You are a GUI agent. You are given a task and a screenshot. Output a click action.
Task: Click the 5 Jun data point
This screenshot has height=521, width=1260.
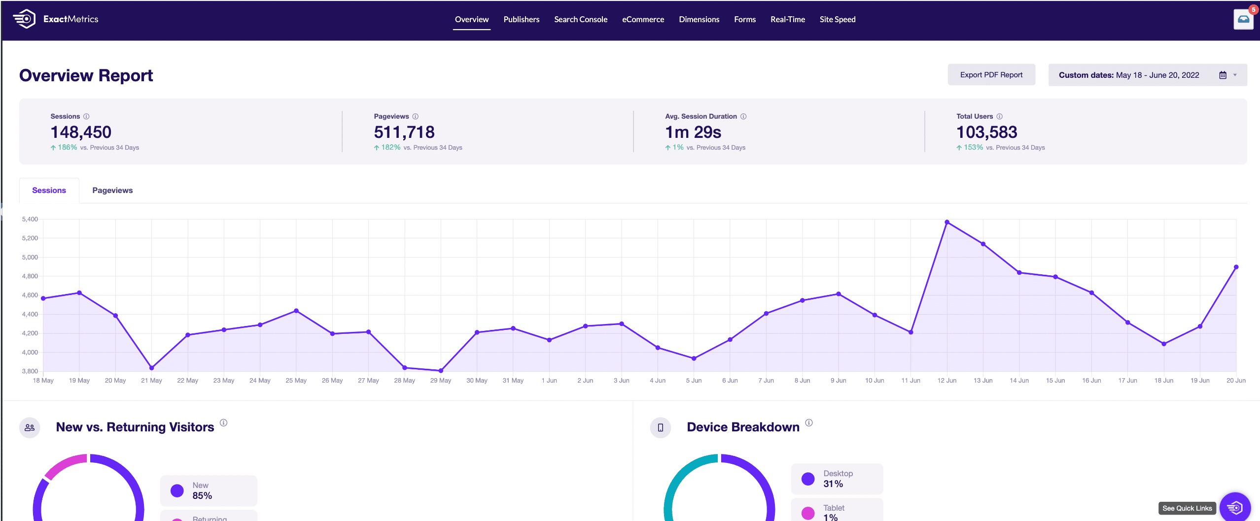pos(694,358)
